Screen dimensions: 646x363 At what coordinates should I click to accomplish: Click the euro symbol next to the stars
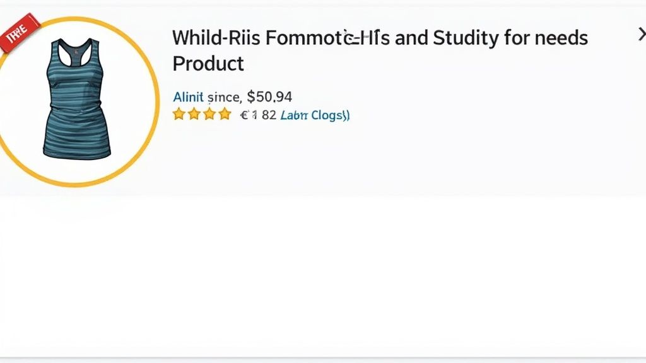tap(244, 115)
